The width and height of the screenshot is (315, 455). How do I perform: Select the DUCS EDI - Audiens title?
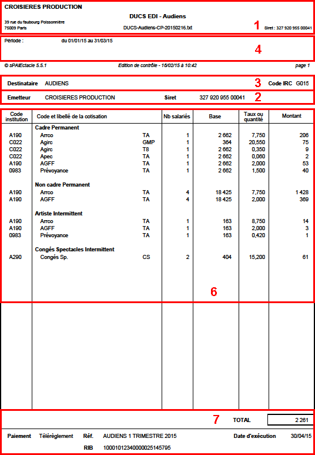157,16
